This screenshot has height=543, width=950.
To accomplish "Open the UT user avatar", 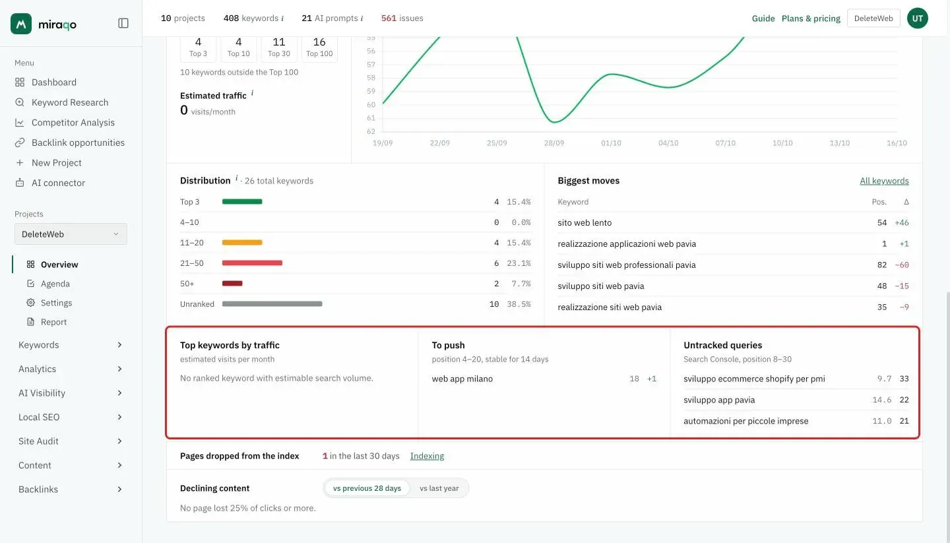I will [918, 18].
